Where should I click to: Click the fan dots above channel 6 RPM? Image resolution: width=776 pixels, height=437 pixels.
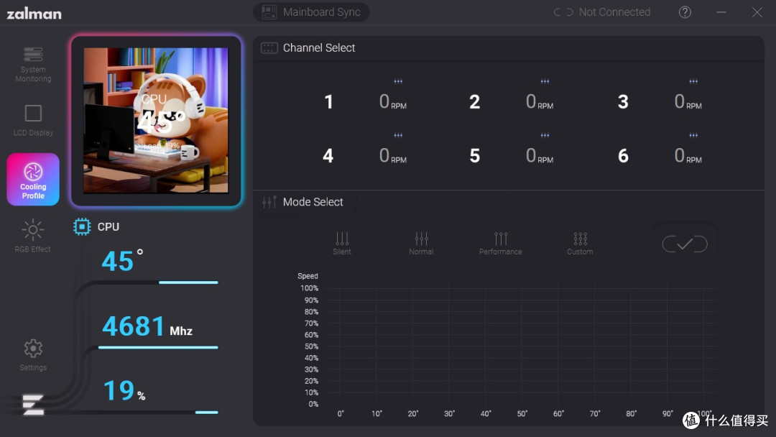pyautogui.click(x=693, y=135)
